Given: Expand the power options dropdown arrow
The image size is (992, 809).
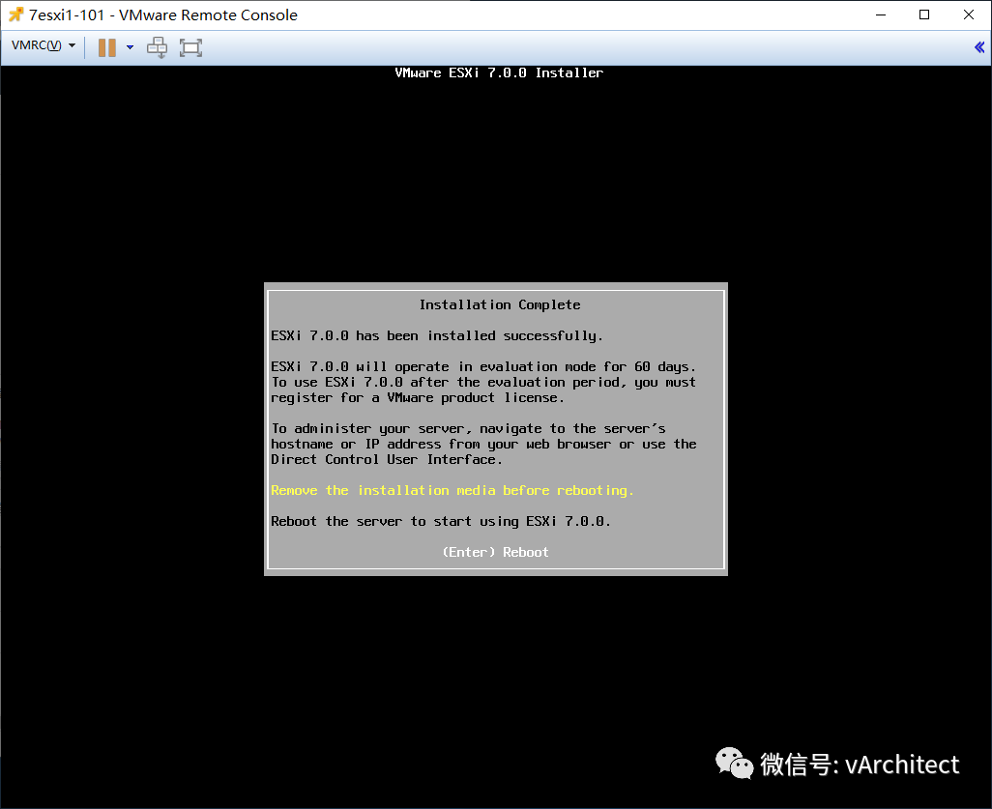Looking at the screenshot, I should (x=130, y=47).
